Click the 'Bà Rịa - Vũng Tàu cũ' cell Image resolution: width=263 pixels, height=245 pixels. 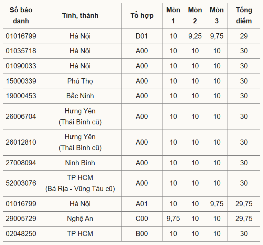(x=80, y=183)
